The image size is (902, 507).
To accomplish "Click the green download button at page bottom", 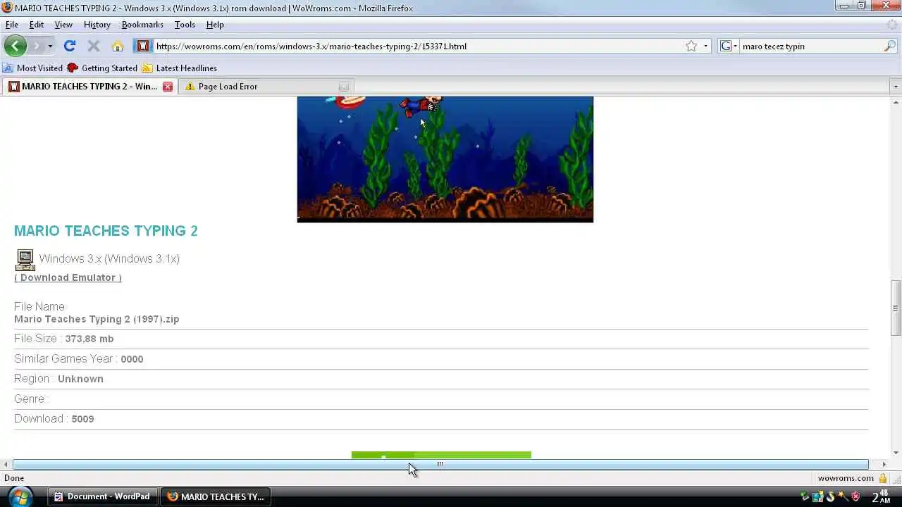I will 441,455.
